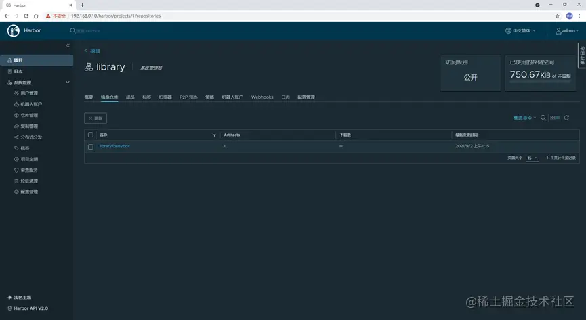586x320 pixels.
Task: Click the Harbor lighthouse logo
Action: (14, 30)
